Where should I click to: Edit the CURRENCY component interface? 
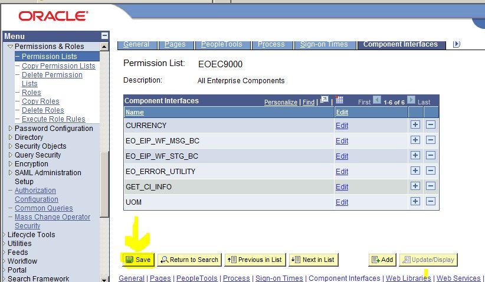click(342, 126)
